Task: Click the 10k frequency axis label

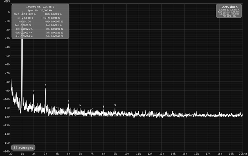Action: [126, 154]
